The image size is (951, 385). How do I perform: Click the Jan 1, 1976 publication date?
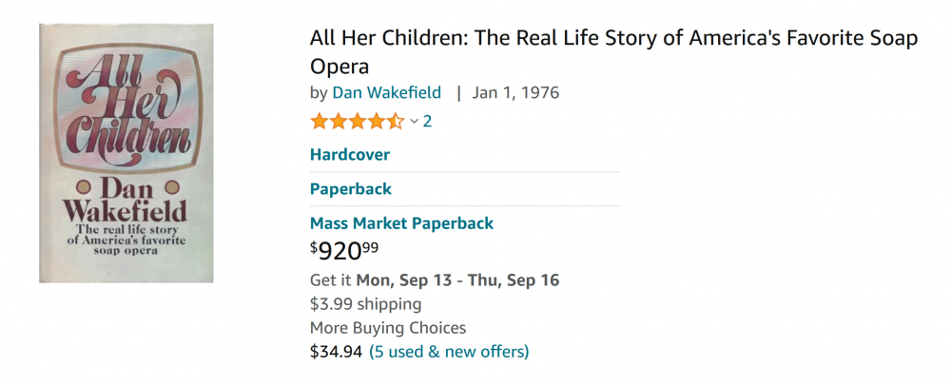click(515, 92)
